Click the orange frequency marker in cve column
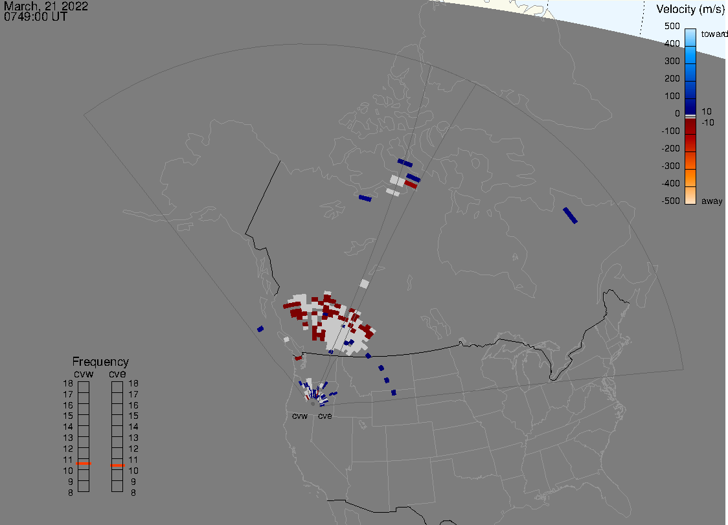The width and height of the screenshot is (728, 525). [x=117, y=465]
